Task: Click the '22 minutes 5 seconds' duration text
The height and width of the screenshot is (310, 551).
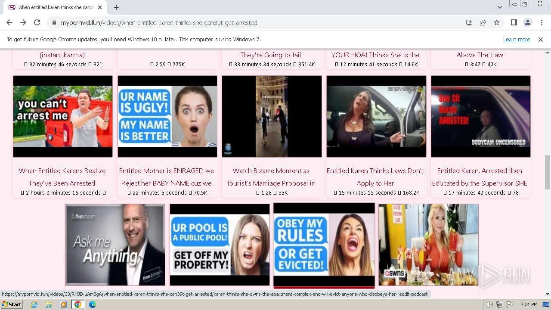Action: click(x=161, y=192)
